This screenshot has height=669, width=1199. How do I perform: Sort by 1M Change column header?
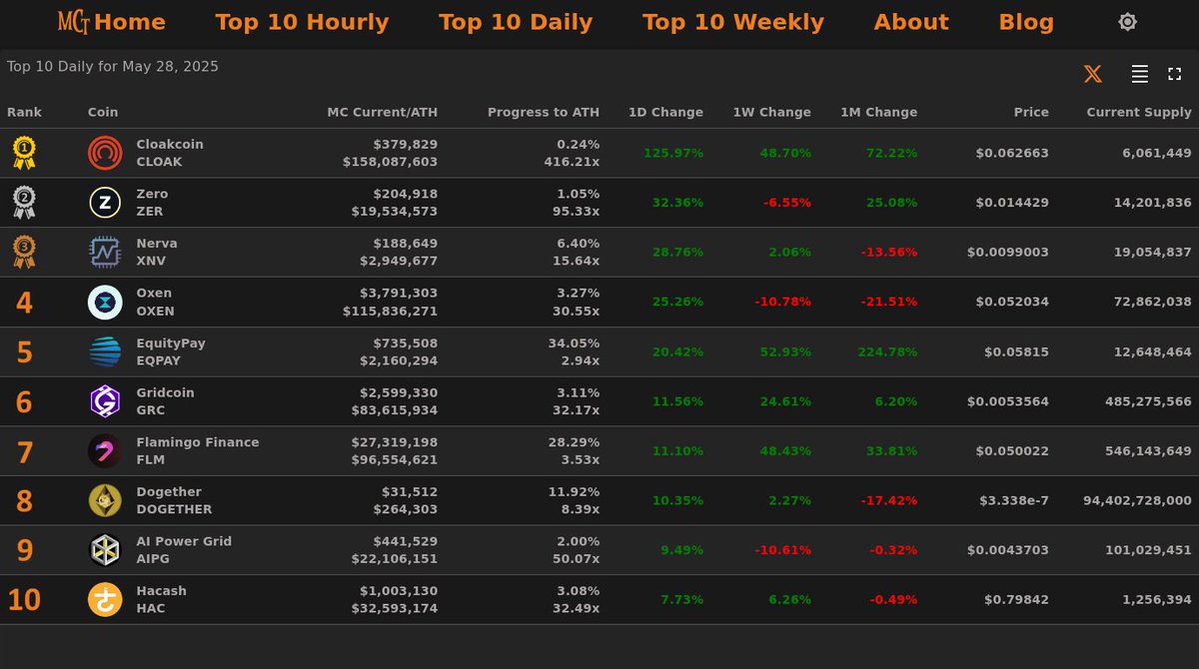coord(878,113)
